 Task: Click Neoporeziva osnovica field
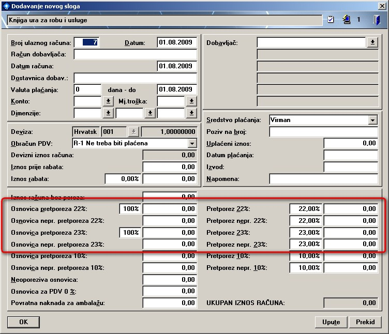(170, 280)
